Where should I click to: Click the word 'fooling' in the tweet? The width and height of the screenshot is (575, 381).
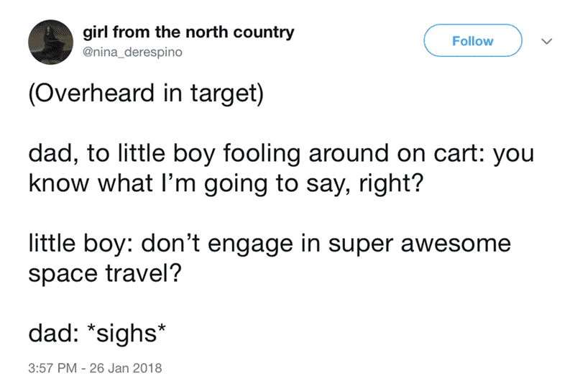coord(262,154)
